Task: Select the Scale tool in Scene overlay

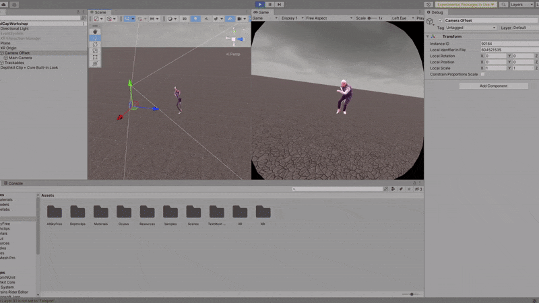Action: (x=95, y=51)
